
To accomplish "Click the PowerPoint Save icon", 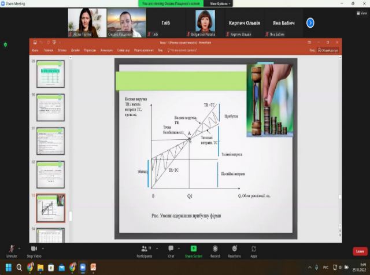I will point(35,42).
